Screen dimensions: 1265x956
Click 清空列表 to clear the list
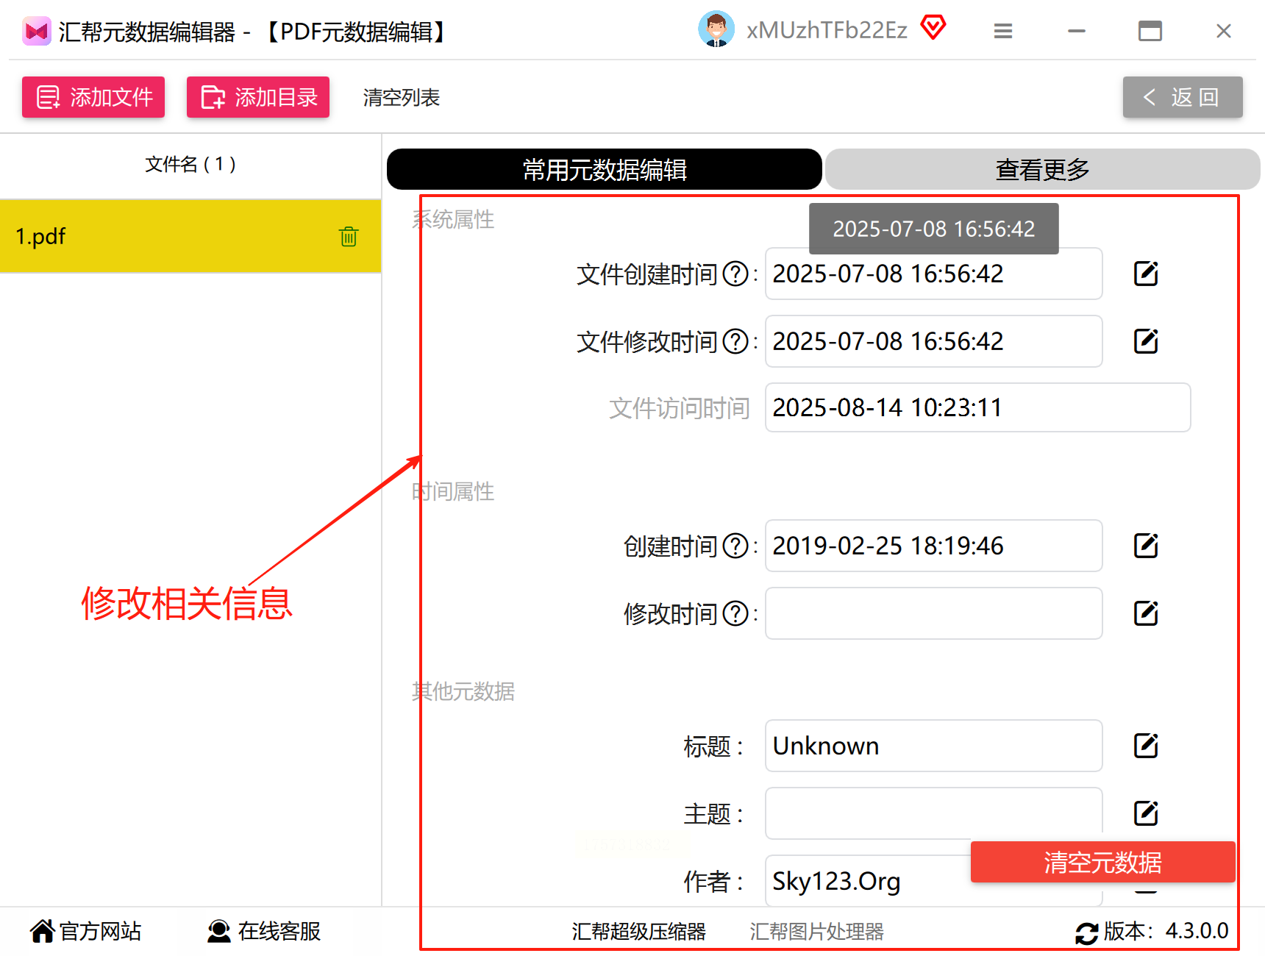tap(401, 97)
